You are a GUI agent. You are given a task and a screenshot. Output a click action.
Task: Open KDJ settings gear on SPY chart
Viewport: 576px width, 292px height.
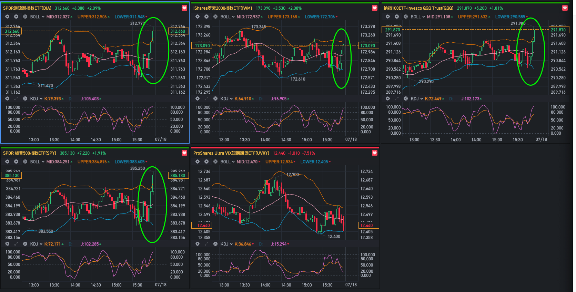7,244
